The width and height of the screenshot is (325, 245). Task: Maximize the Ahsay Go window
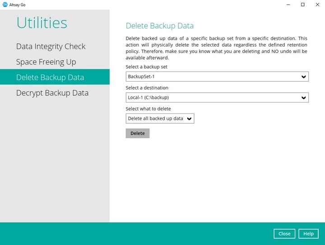(x=302, y=5)
